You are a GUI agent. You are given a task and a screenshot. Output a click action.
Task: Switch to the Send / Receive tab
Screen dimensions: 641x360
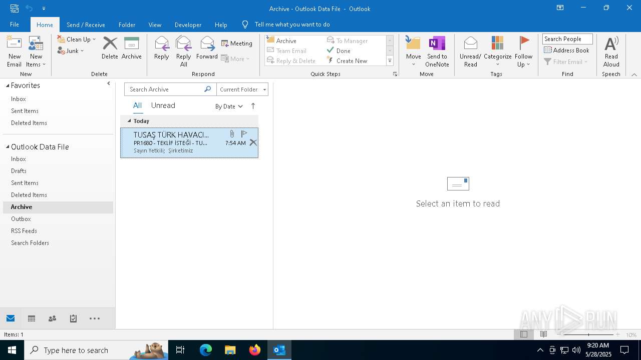86,24
